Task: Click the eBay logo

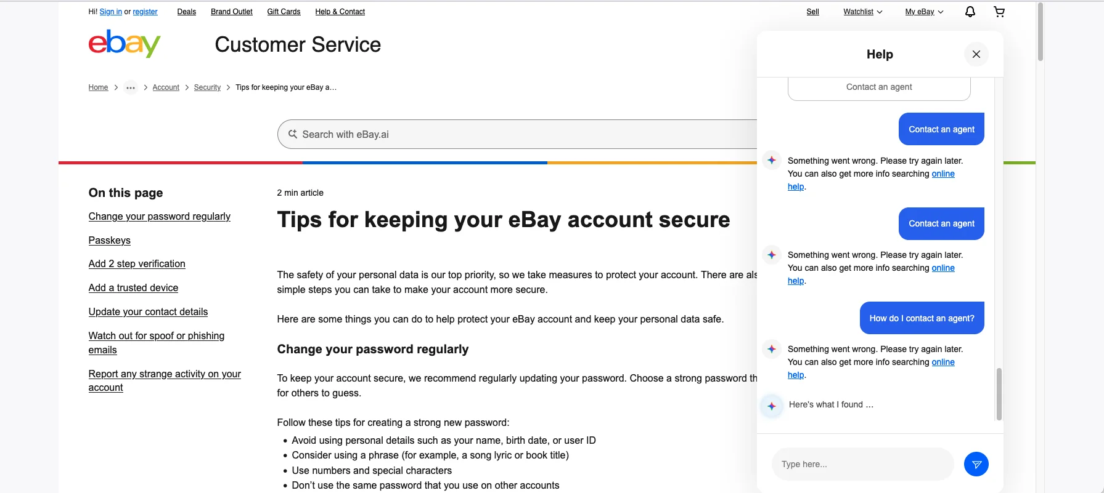Action: (125, 44)
